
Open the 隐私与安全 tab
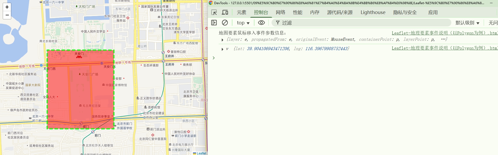click(405, 12)
